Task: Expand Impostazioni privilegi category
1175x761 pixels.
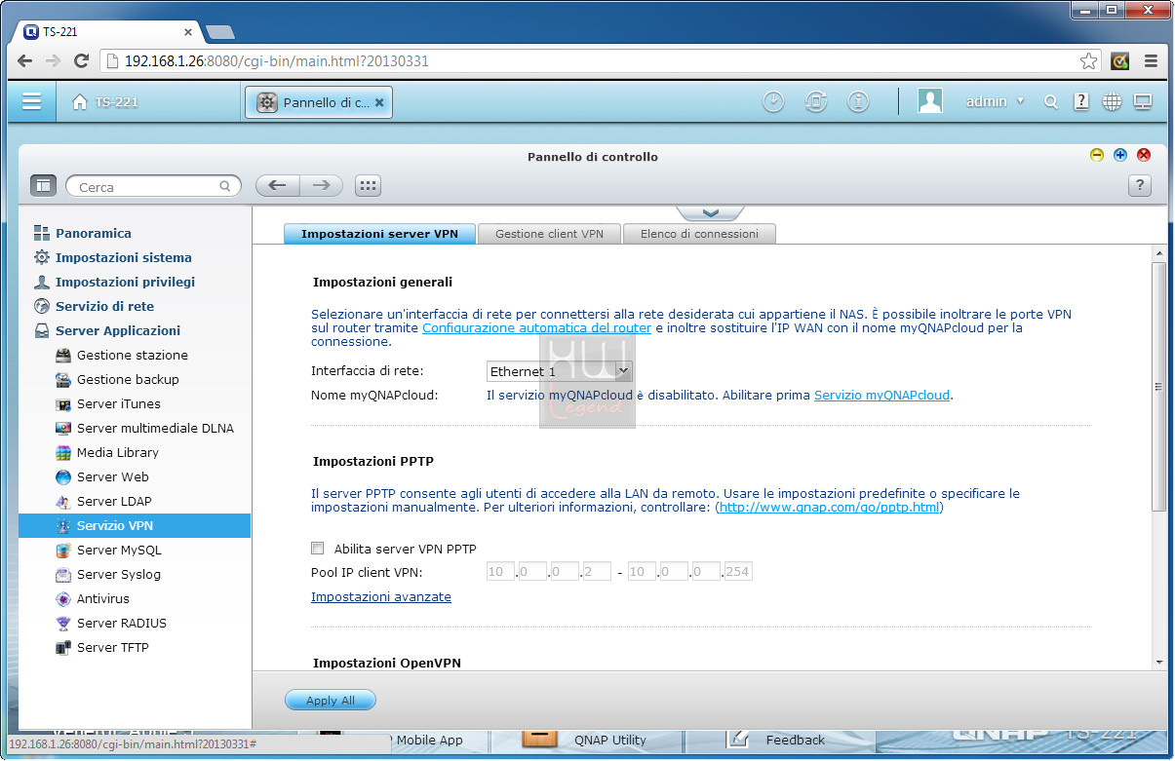Action: (125, 283)
